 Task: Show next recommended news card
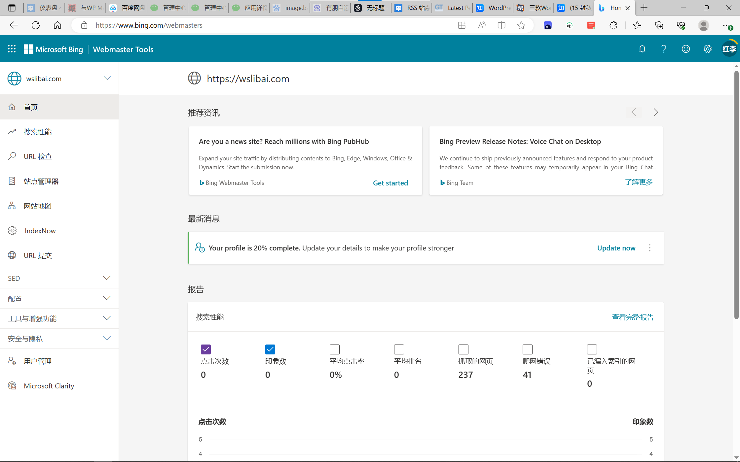pyautogui.click(x=656, y=113)
